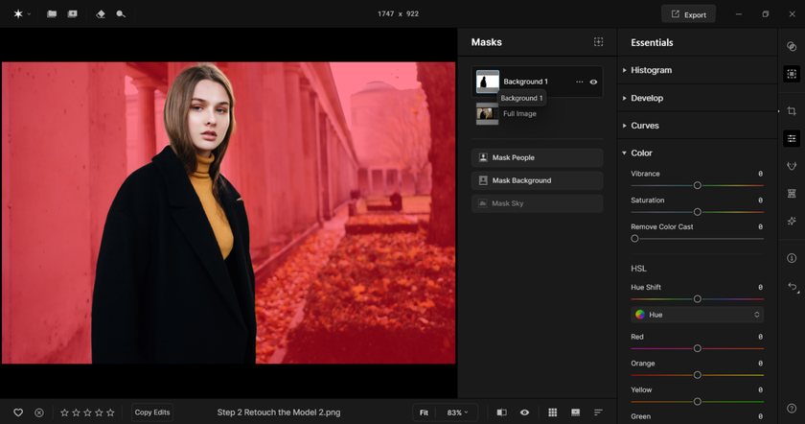Click the 1747 x 922 dimensions text
805x424 pixels.
click(398, 13)
